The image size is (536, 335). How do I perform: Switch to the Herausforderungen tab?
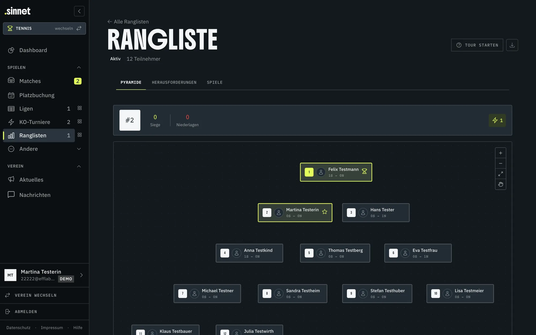[174, 83]
